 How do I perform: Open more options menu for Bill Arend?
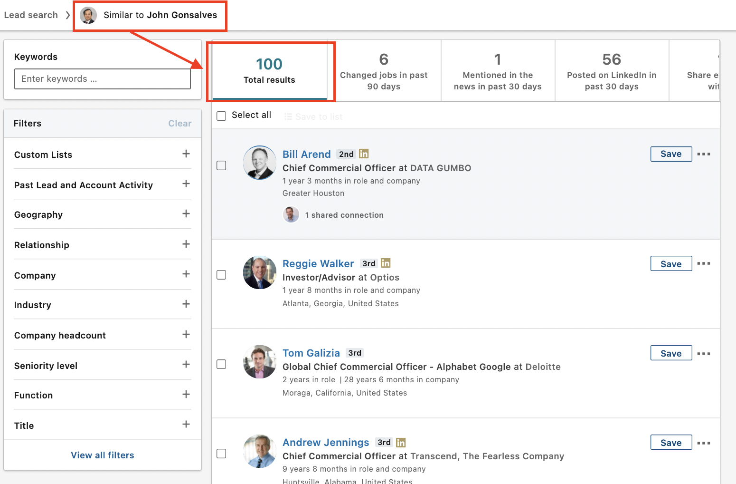tap(704, 154)
